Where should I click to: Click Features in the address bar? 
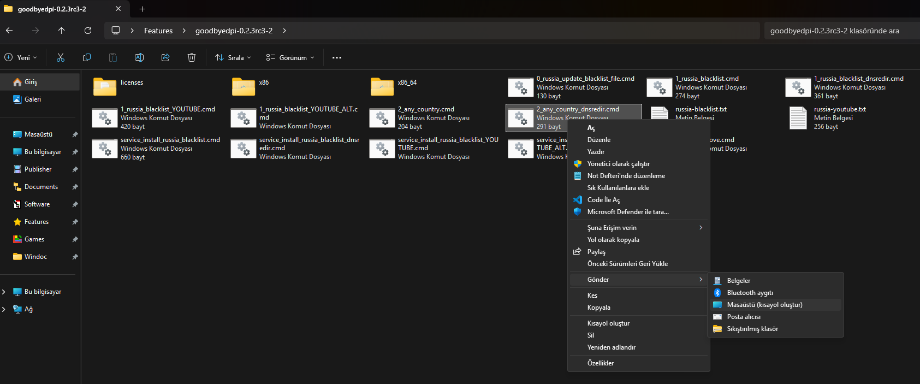coord(158,31)
